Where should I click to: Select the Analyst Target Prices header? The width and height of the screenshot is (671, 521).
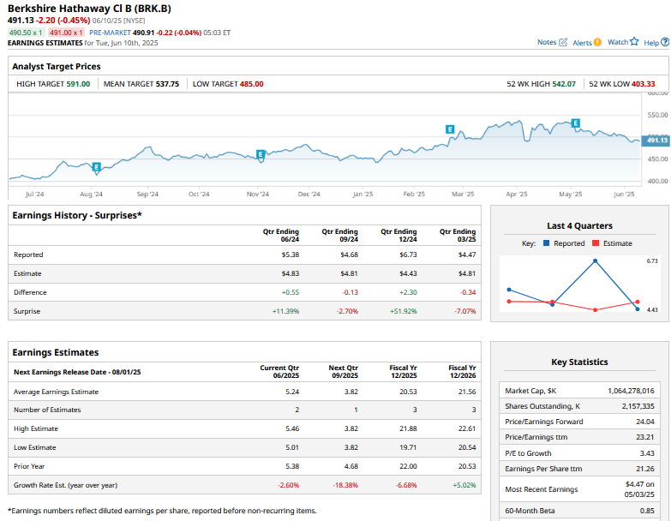[x=57, y=66]
